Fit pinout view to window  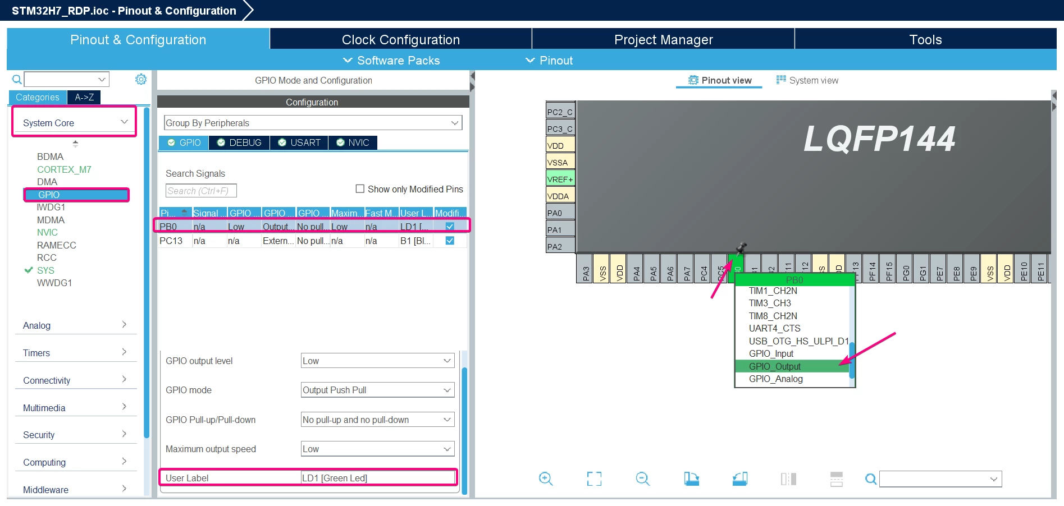click(594, 479)
